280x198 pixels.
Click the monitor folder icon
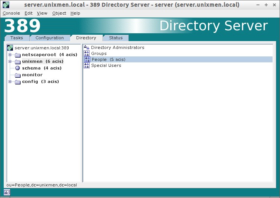pyautogui.click(x=18, y=75)
